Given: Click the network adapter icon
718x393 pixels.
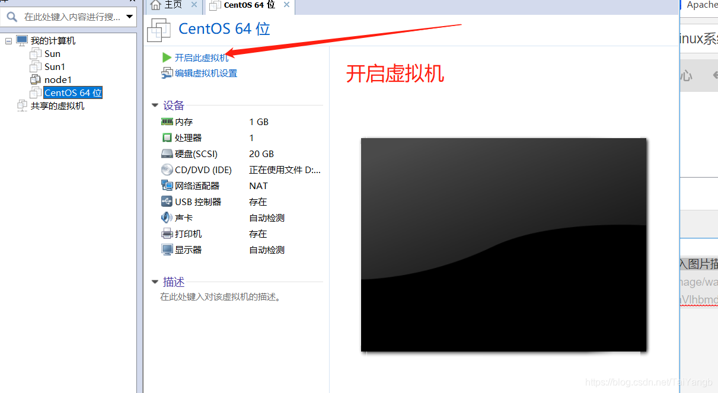Looking at the screenshot, I should click(167, 186).
